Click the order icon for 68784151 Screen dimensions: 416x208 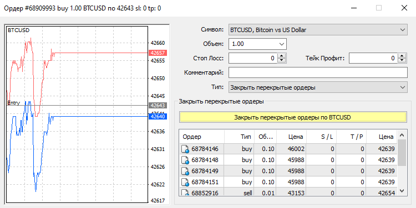(185, 182)
